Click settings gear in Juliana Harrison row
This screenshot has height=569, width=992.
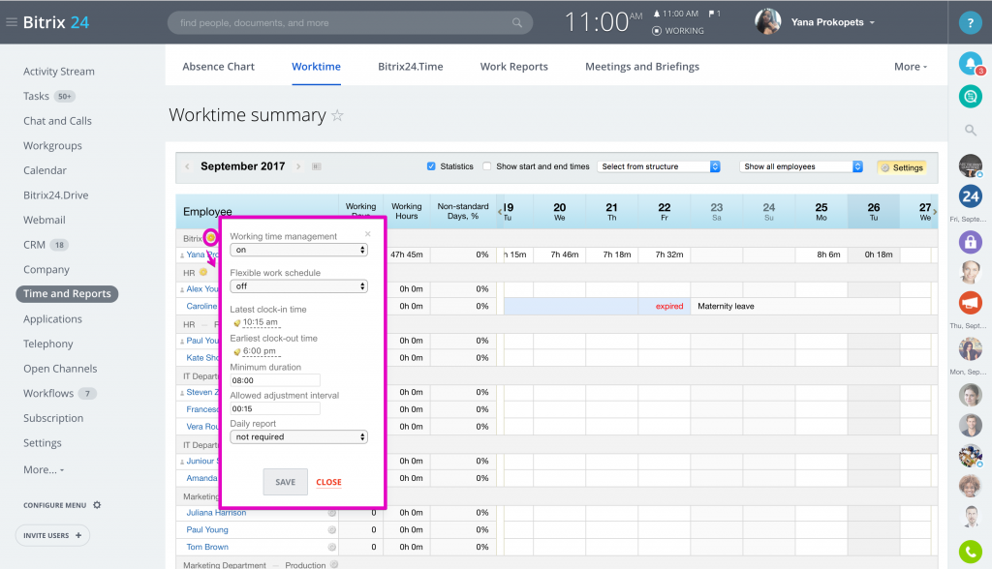(331, 513)
